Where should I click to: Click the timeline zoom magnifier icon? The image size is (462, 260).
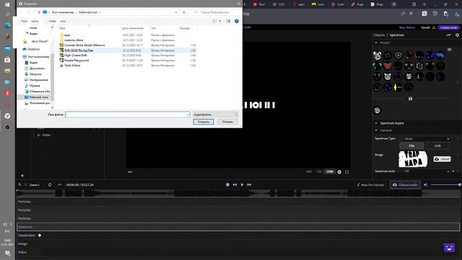coord(19,185)
